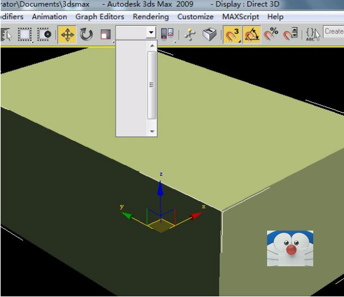Open the Graph Editors menu
Image resolution: width=344 pixels, height=297 pixels.
(100, 17)
